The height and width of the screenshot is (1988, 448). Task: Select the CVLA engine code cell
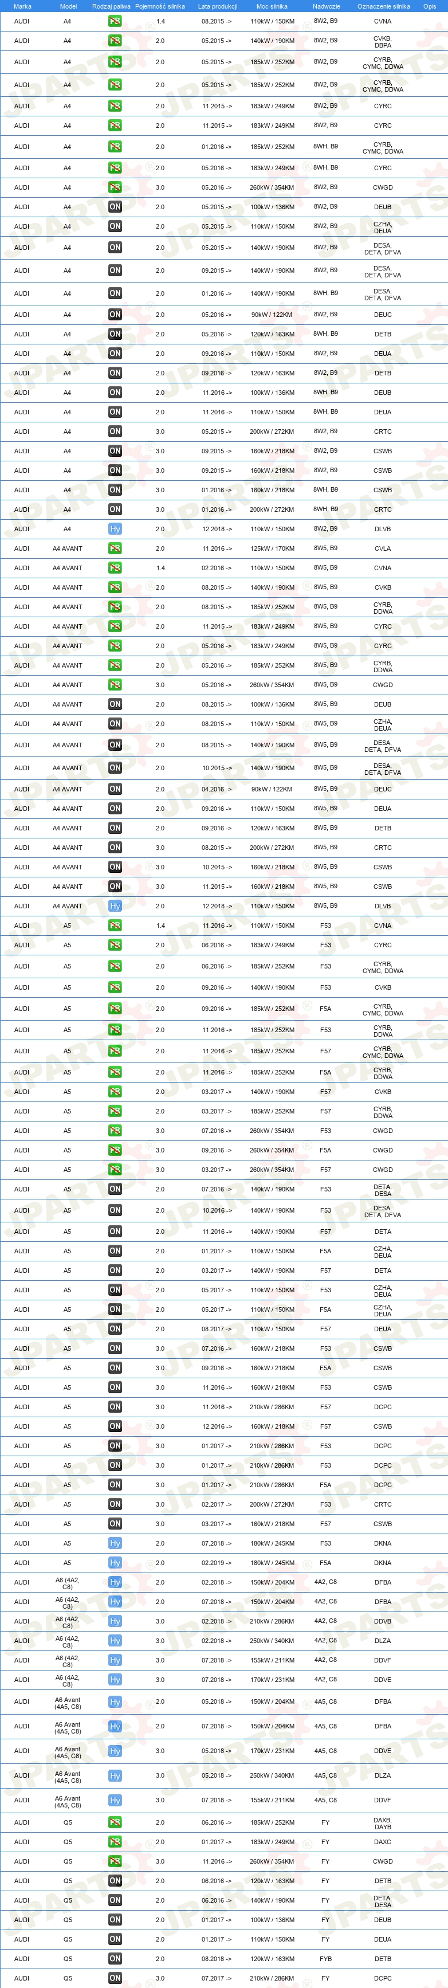click(383, 548)
